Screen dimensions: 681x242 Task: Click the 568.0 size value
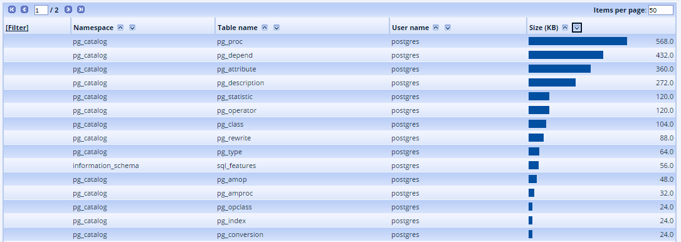tap(665, 41)
